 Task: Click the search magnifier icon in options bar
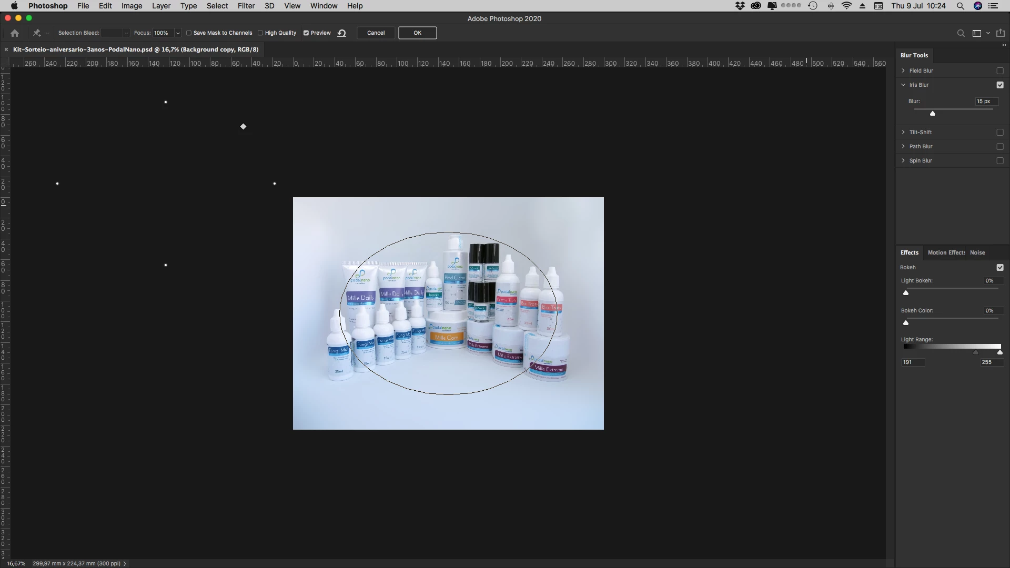pos(961,33)
